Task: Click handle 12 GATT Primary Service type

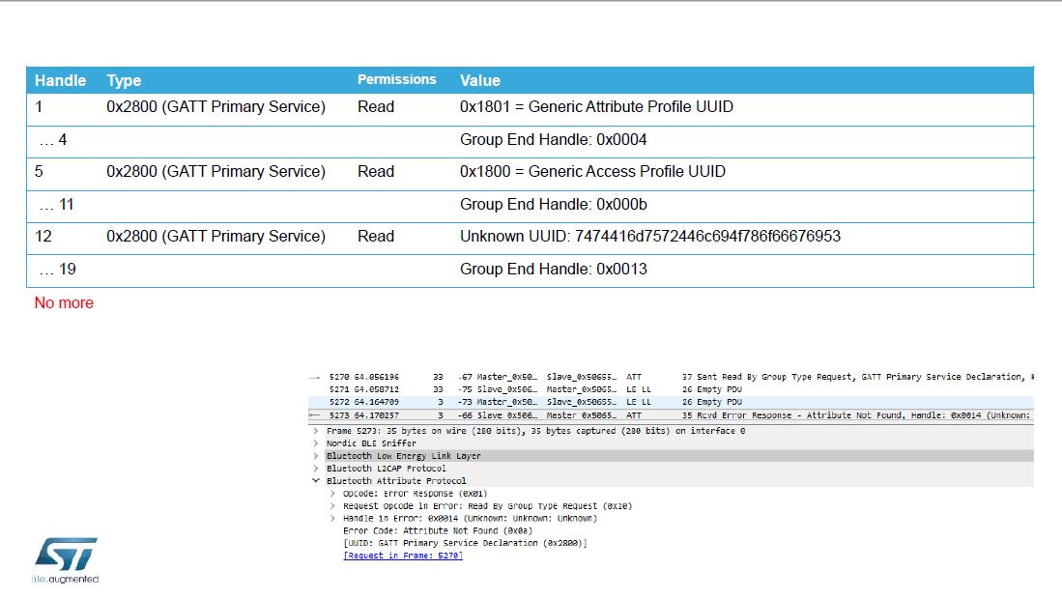Action: pyautogui.click(x=216, y=236)
